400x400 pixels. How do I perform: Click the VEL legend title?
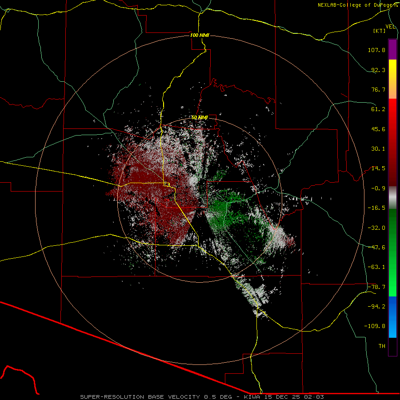[390, 27]
